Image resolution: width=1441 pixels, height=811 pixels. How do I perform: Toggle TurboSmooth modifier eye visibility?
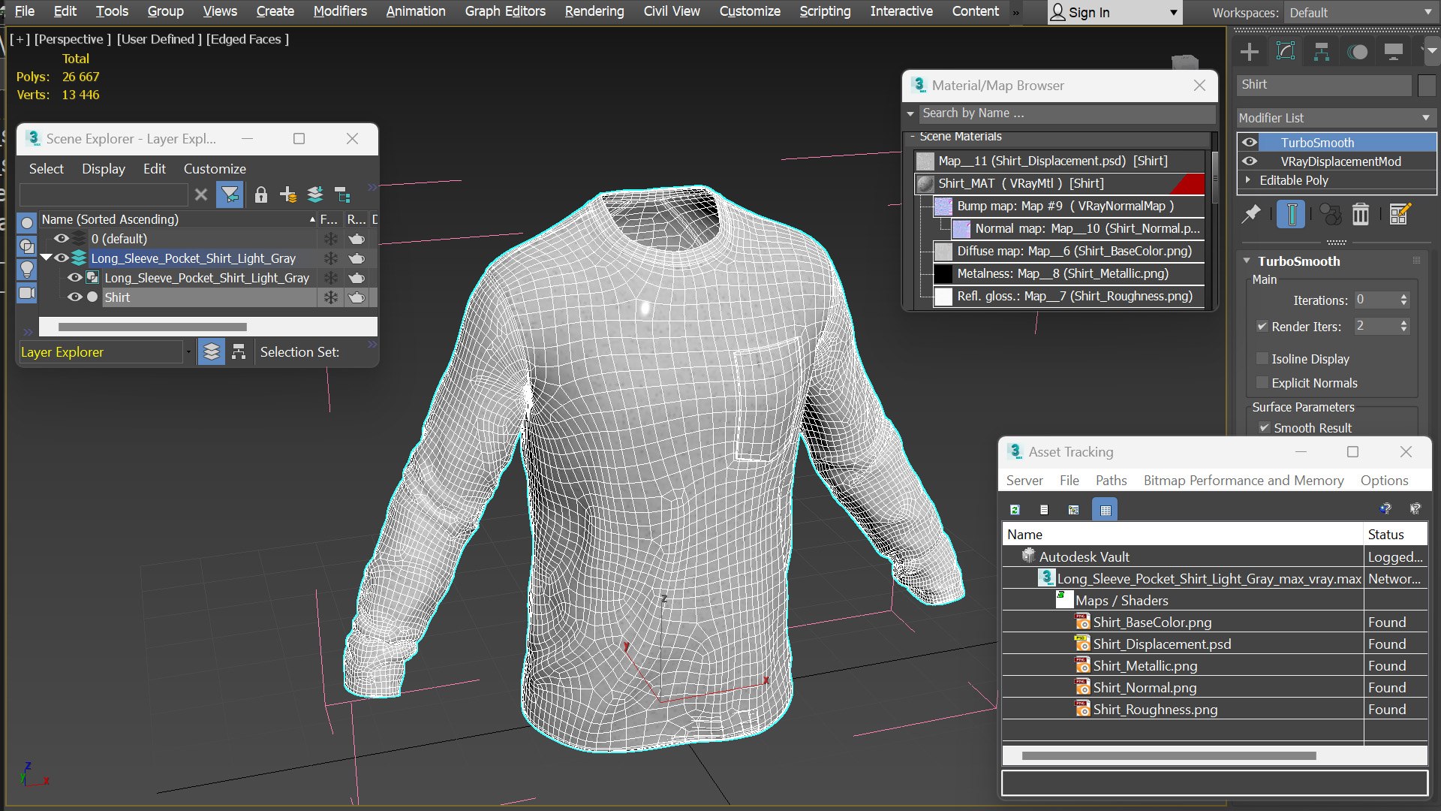click(1249, 142)
